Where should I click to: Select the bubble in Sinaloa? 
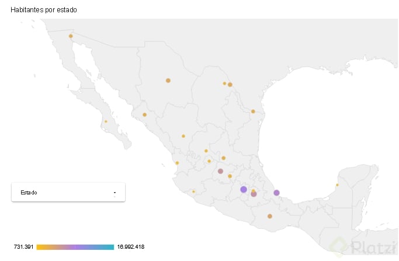tap(144, 114)
